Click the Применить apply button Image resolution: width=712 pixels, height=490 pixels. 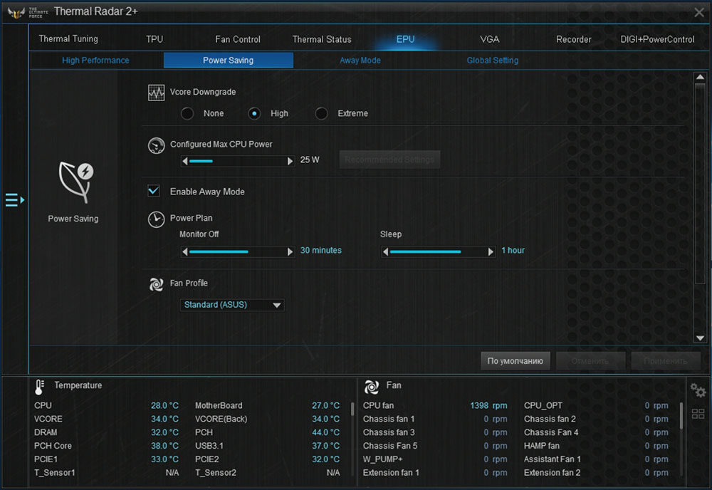coord(665,361)
